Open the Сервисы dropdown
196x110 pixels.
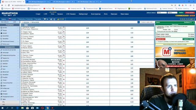pos(4,19)
